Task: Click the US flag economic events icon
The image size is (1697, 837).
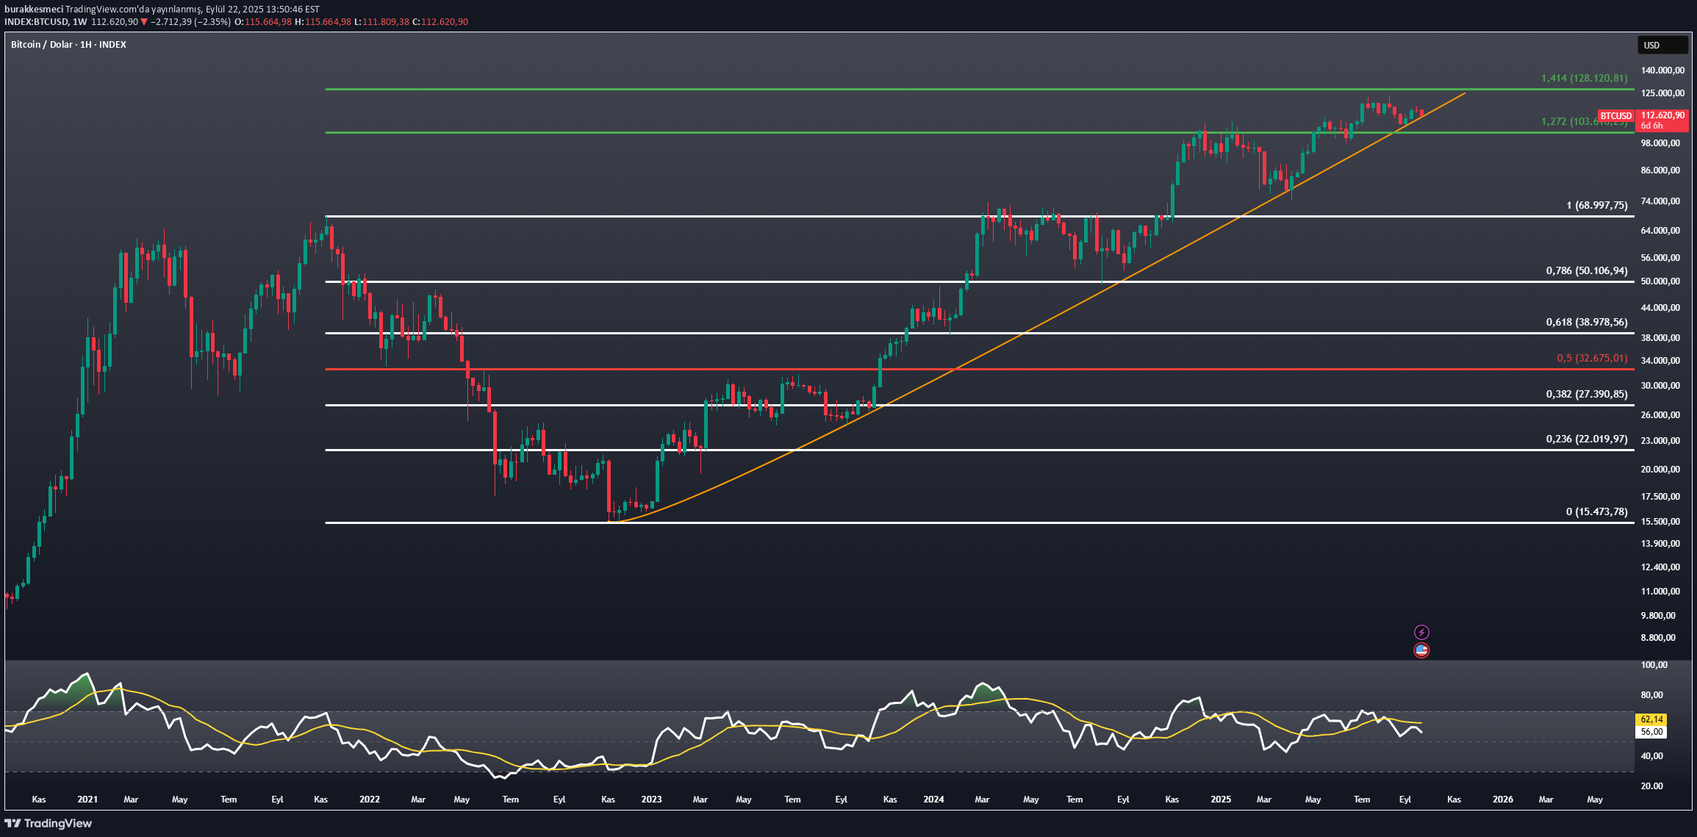Action: [1422, 650]
